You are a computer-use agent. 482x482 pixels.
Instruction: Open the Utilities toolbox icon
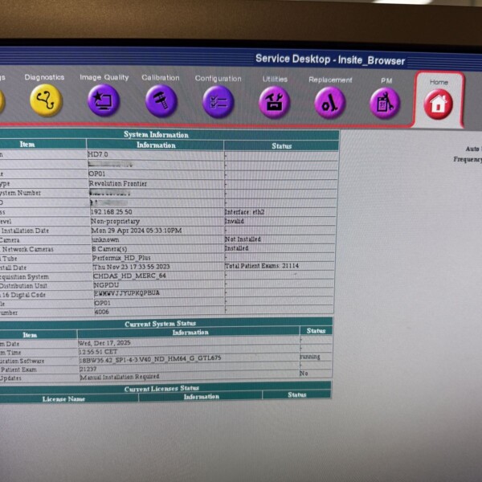pos(275,103)
